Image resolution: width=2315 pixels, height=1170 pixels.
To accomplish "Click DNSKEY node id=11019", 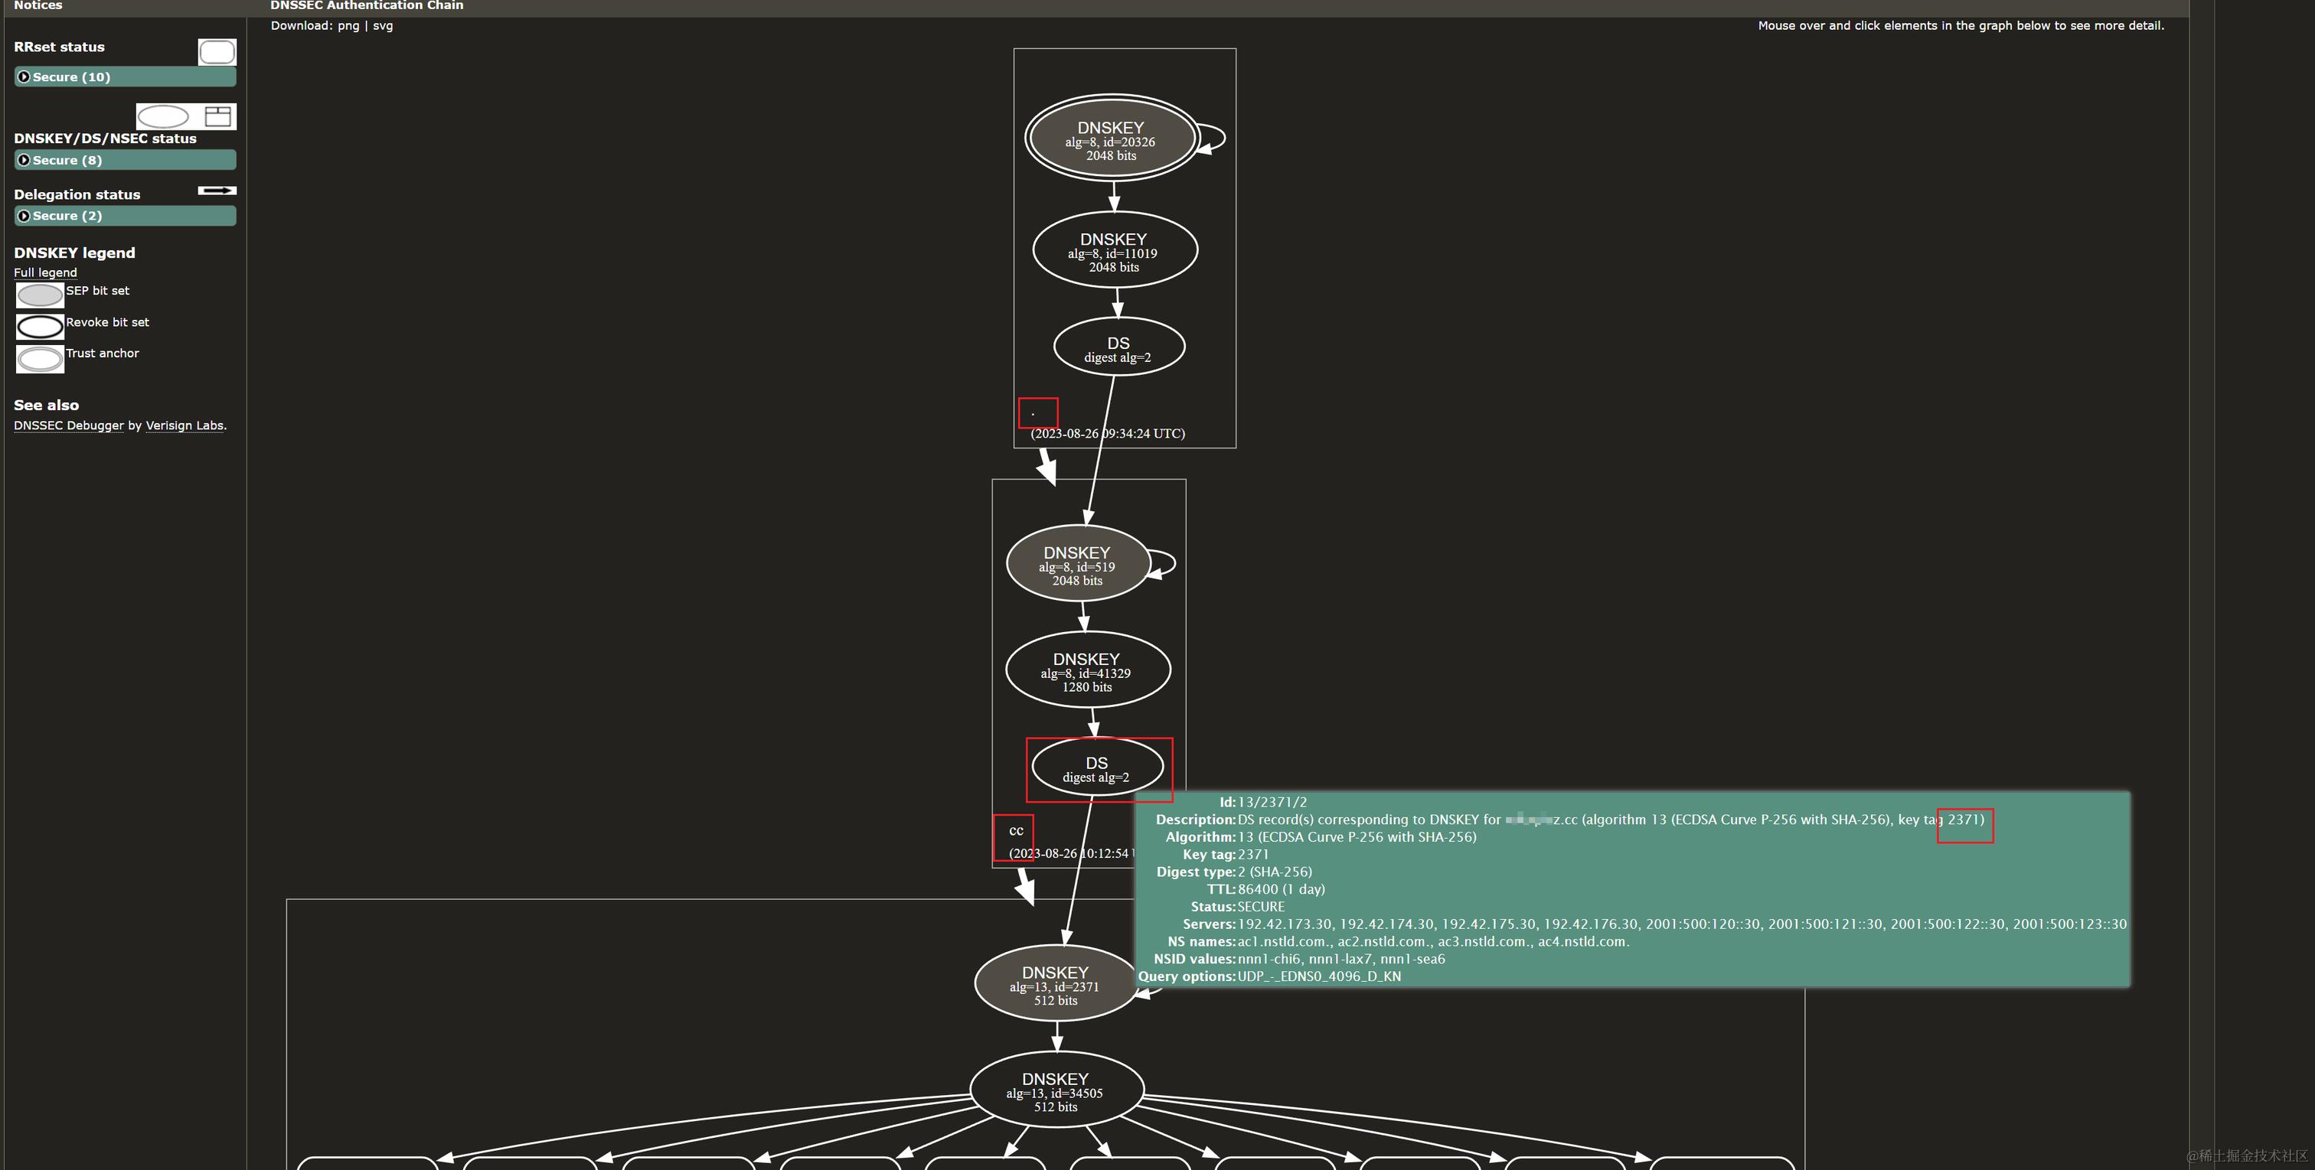I will click(x=1115, y=251).
